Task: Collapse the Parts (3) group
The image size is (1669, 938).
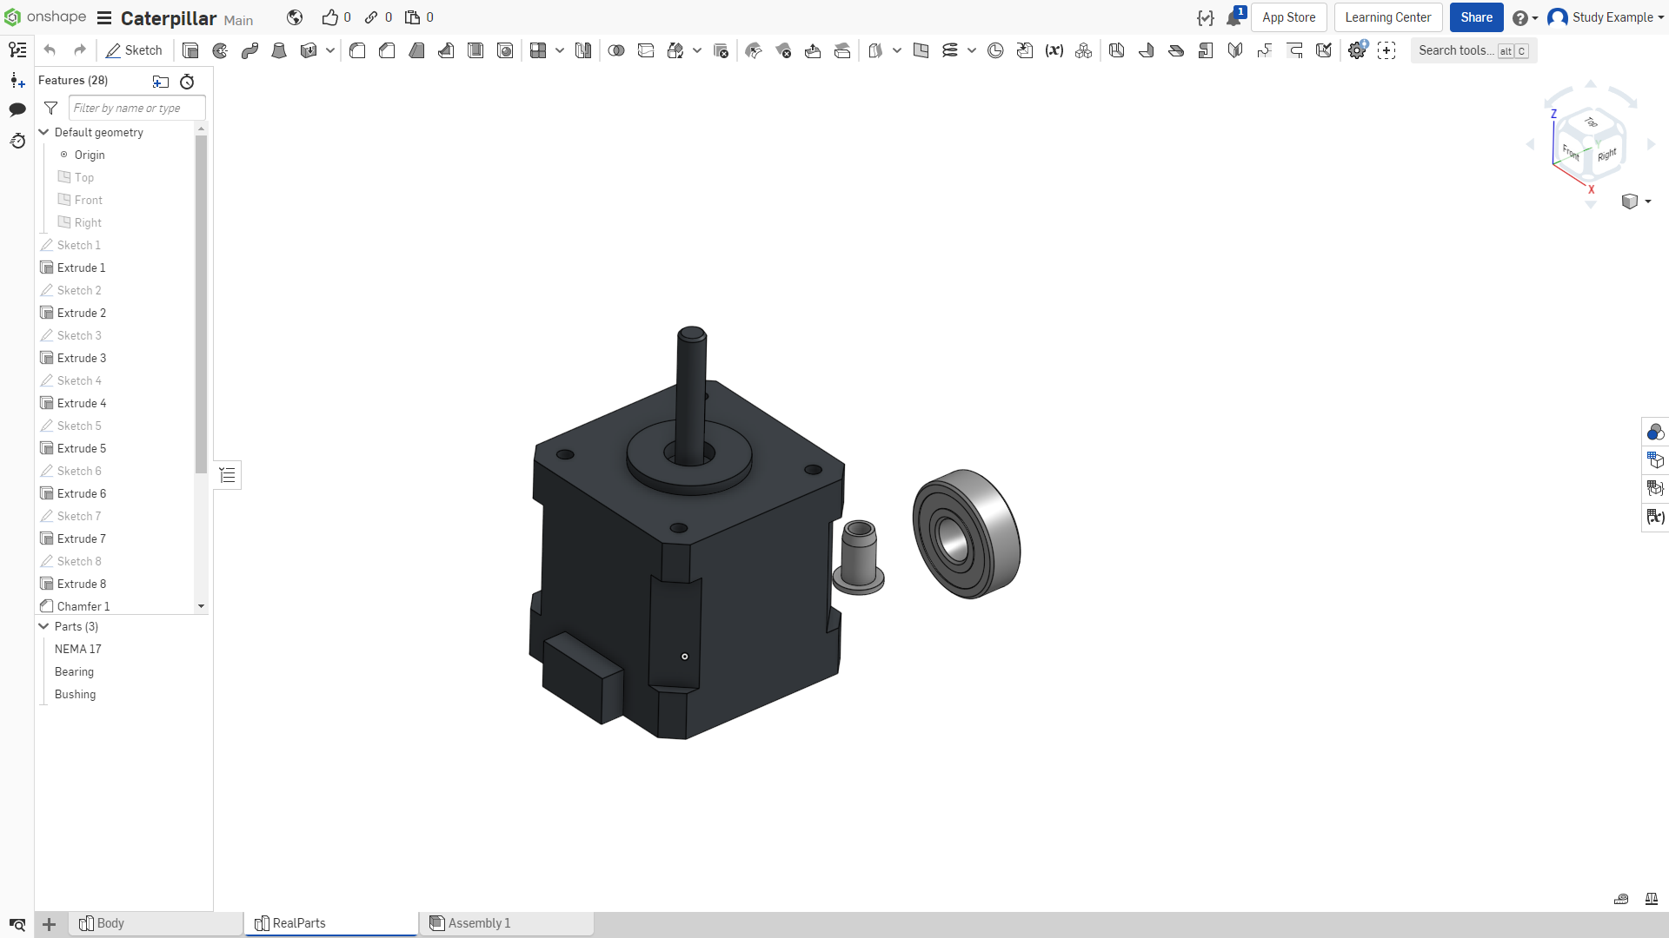Action: point(43,626)
